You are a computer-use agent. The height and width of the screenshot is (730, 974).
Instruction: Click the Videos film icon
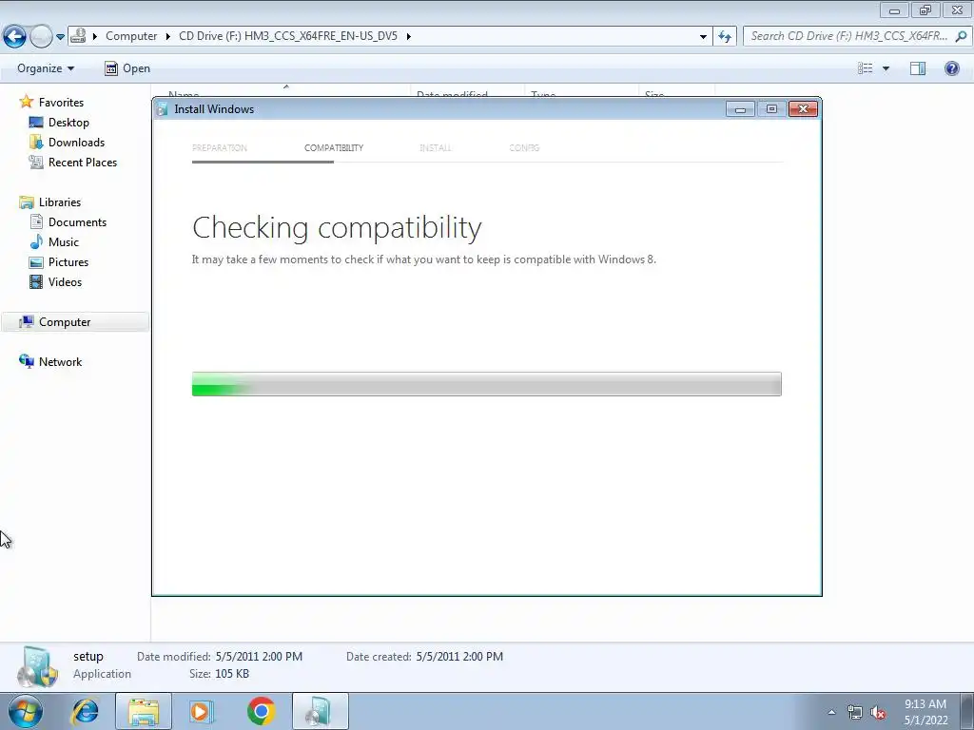[x=36, y=281]
